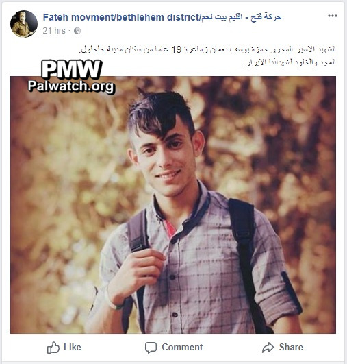Open the posted photo in viewer

[x=173, y=205]
